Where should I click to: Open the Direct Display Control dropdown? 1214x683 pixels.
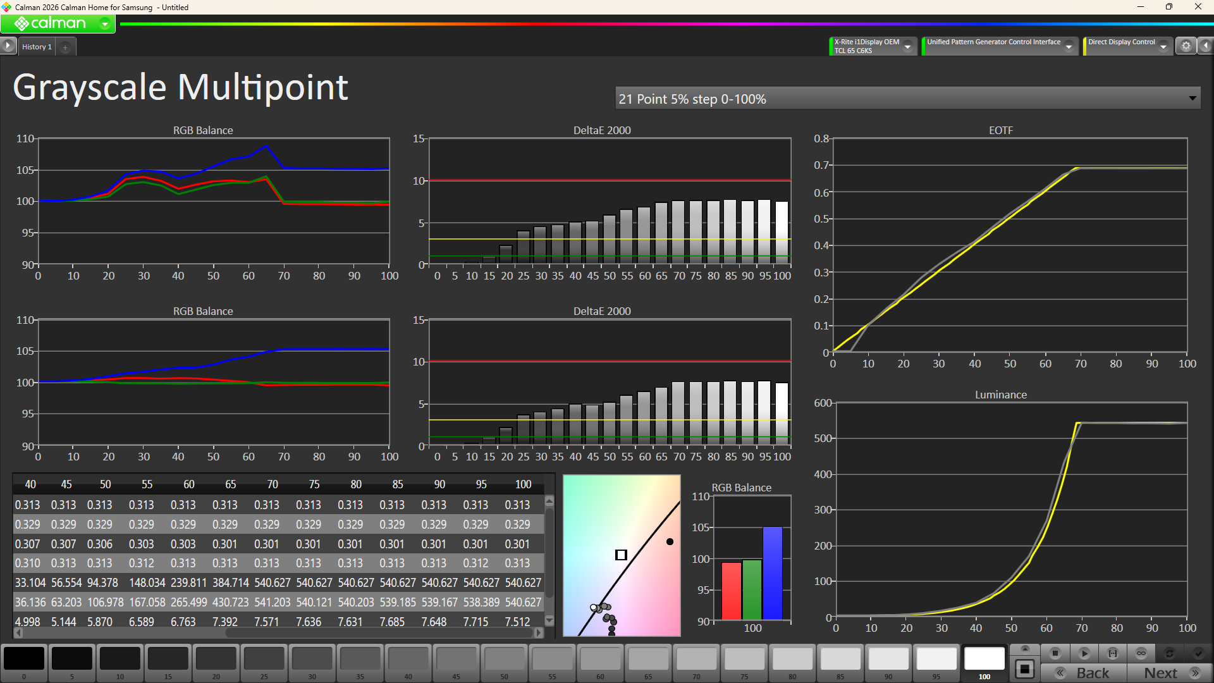point(1163,46)
